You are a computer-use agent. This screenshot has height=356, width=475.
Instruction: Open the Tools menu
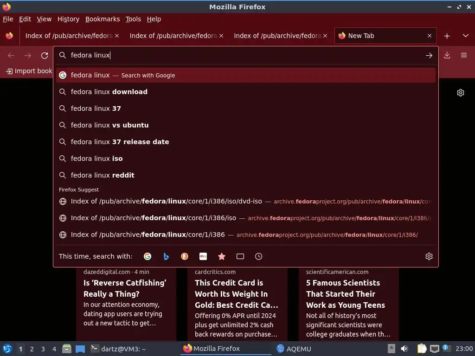click(x=133, y=19)
